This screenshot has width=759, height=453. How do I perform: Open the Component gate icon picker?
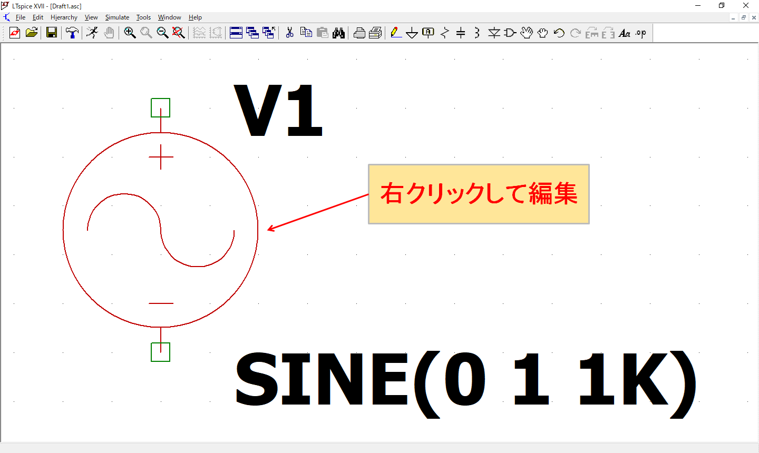click(510, 33)
